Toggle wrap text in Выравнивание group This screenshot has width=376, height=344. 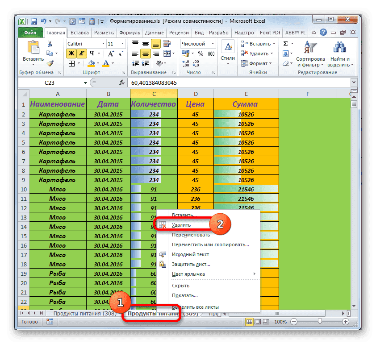(x=166, y=44)
